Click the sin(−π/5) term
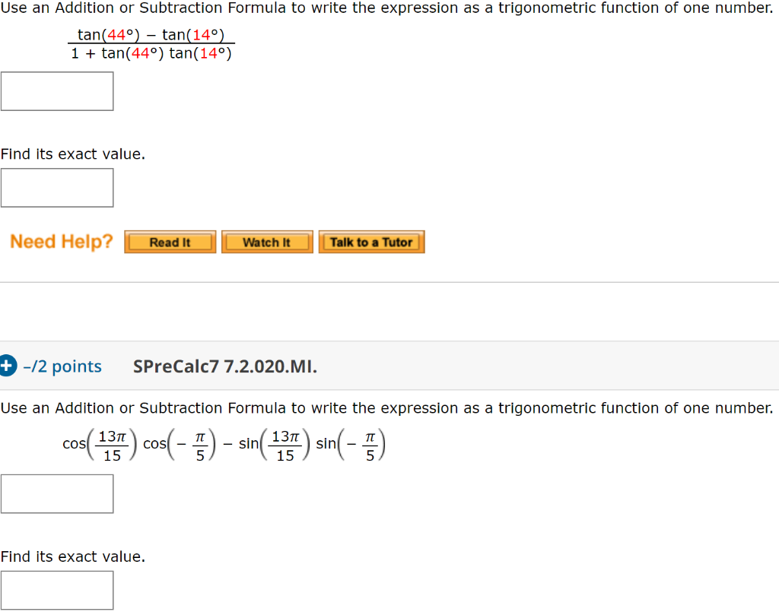The image size is (779, 615). pyautogui.click(x=350, y=443)
